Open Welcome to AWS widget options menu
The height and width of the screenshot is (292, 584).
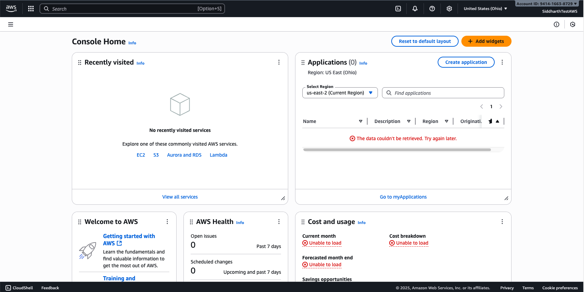coord(167,222)
